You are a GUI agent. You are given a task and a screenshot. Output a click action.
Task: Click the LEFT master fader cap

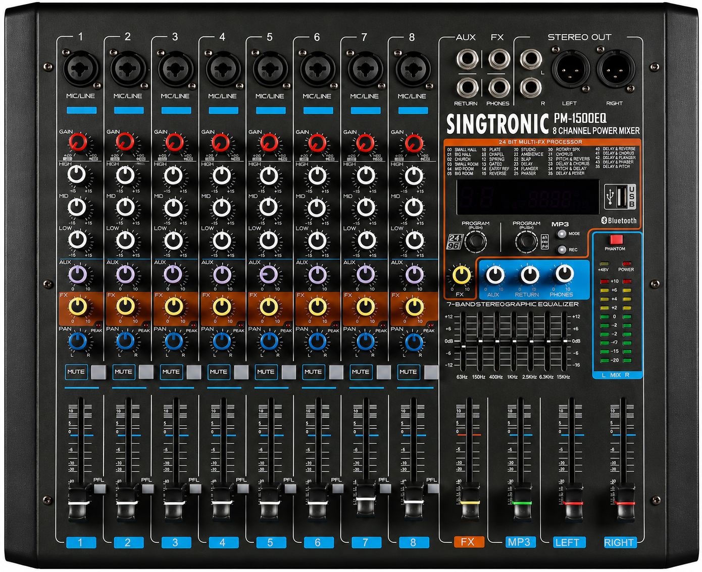[x=573, y=502]
